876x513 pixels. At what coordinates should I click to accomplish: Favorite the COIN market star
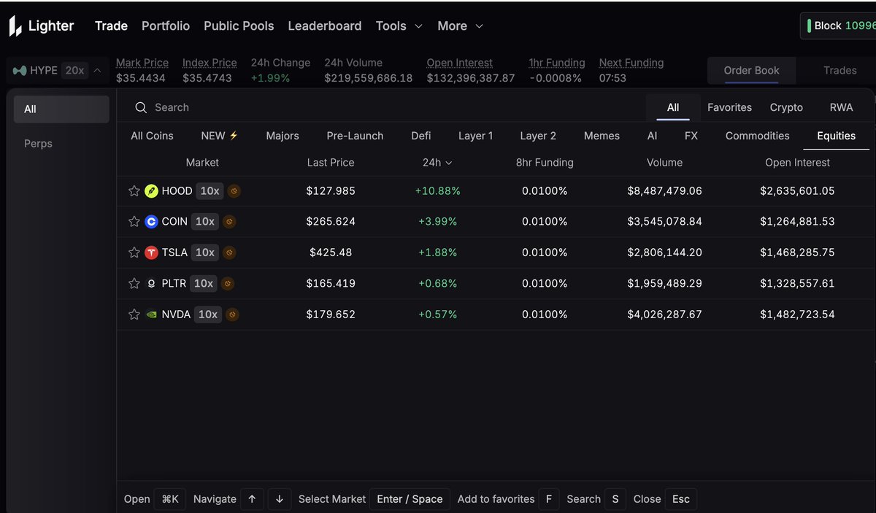coord(134,222)
